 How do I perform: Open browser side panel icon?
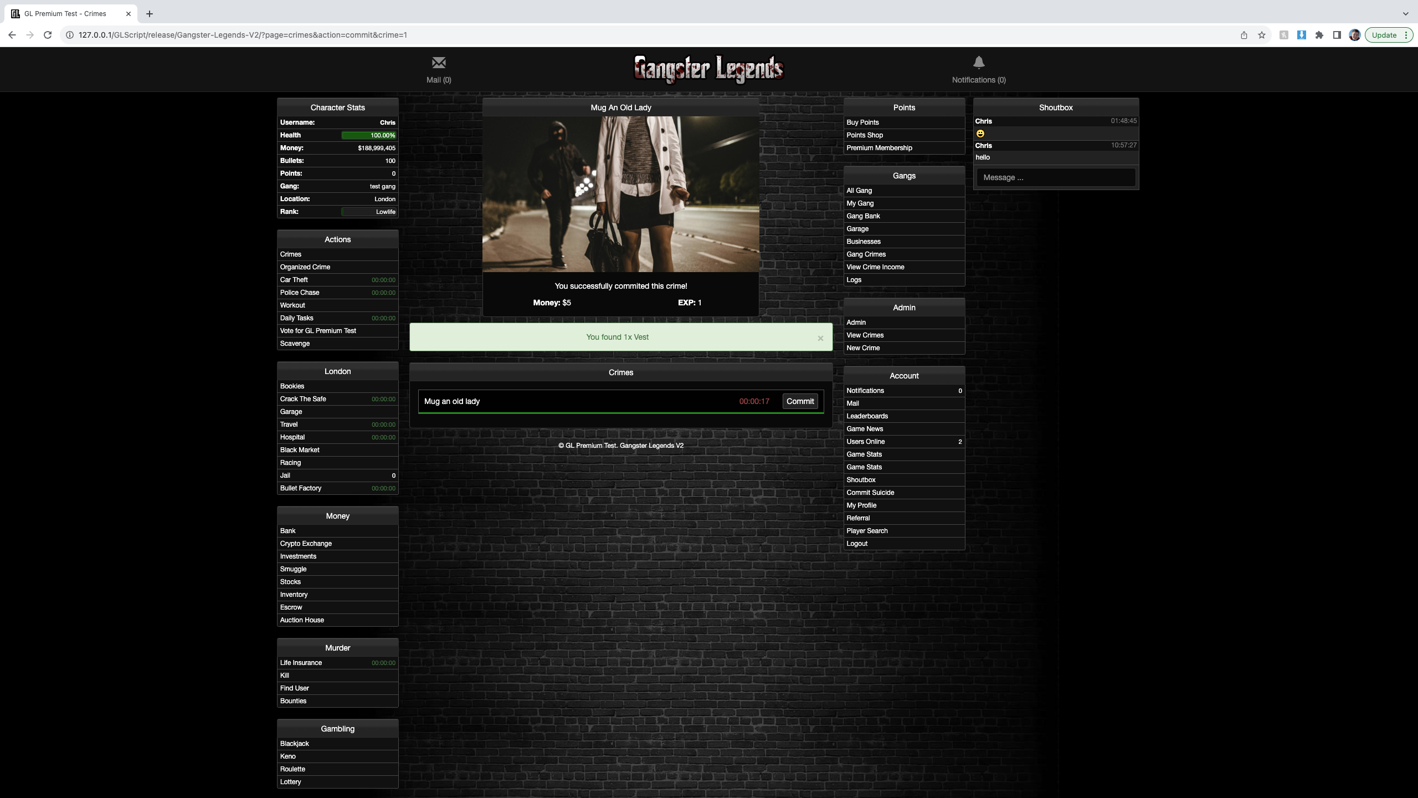(1337, 35)
